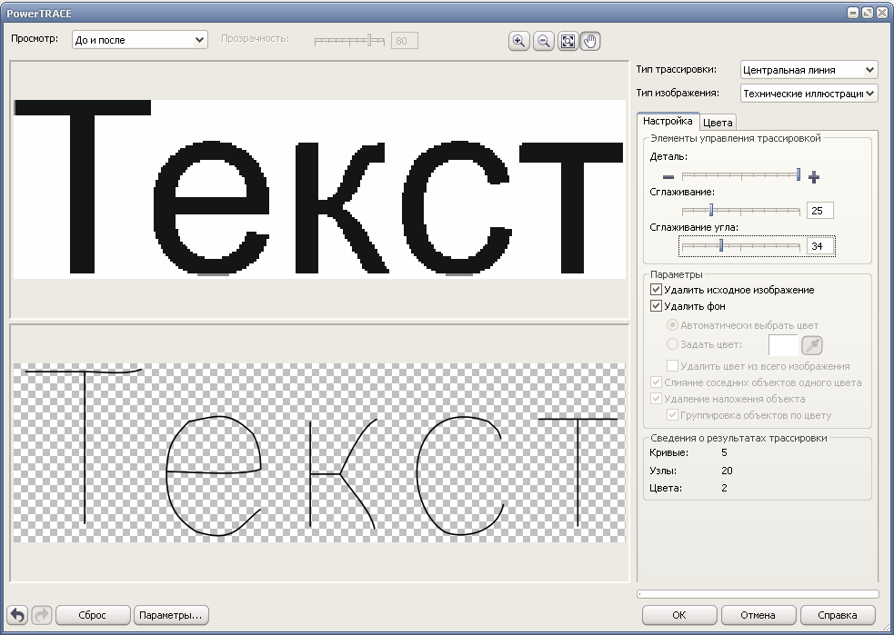Click the OK button
The image size is (894, 635).
678,615
